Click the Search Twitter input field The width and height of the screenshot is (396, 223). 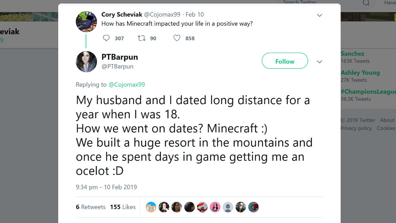[319, 2]
